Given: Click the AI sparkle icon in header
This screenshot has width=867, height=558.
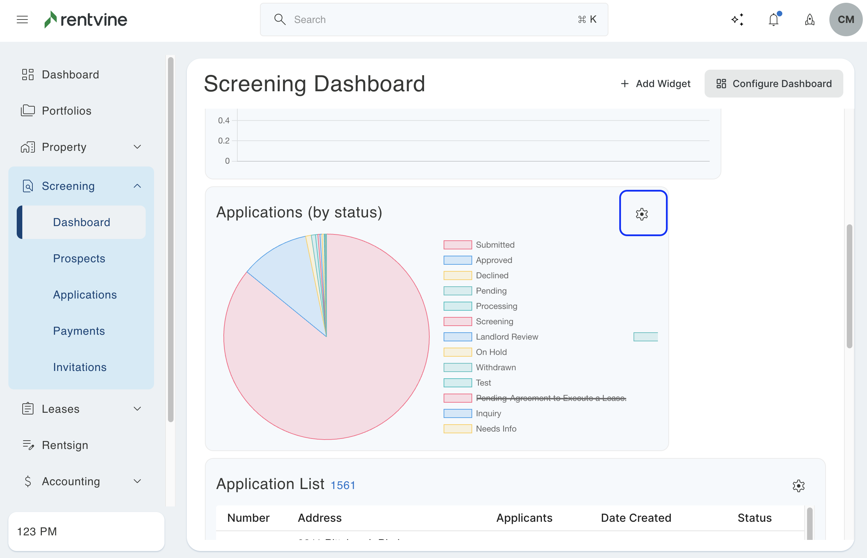Looking at the screenshot, I should [737, 20].
